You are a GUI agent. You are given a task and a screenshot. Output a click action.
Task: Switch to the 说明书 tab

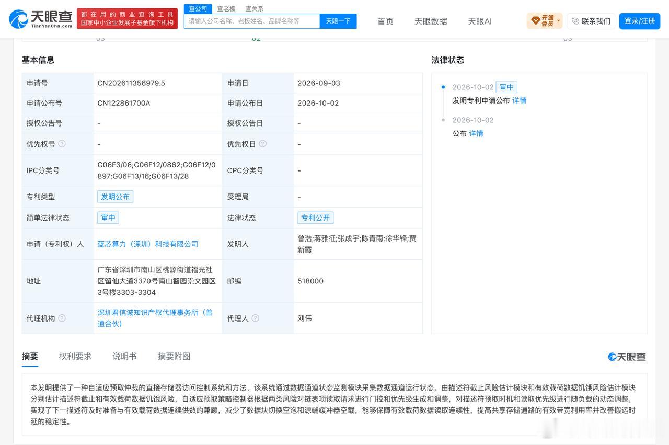[x=124, y=356]
